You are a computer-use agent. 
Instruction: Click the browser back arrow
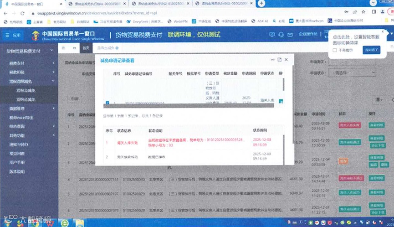click(x=5, y=13)
